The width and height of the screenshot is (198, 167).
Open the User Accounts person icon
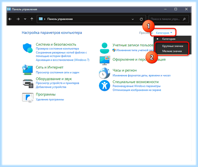pyautogui.click(x=104, y=48)
